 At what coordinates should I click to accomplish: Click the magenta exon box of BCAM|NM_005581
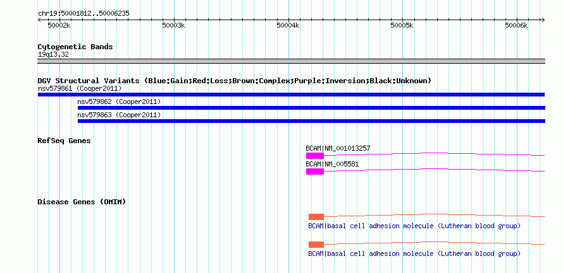pyautogui.click(x=315, y=171)
